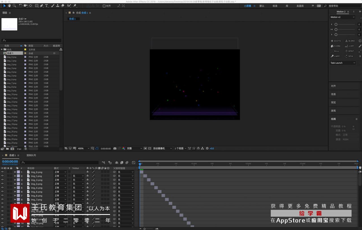Select the Rectangle shape tool
This screenshot has height=230, width=362.
[37, 6]
